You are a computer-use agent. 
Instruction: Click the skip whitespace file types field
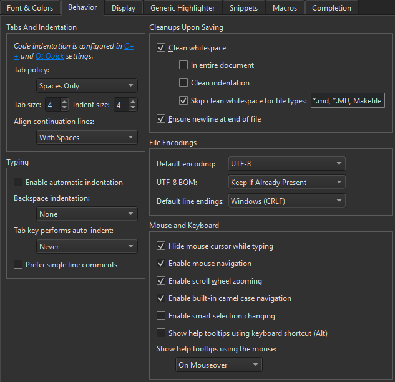pyautogui.click(x=347, y=101)
